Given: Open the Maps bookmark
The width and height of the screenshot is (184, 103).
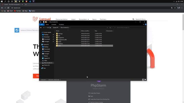Looking at the screenshot, I should (25, 11).
